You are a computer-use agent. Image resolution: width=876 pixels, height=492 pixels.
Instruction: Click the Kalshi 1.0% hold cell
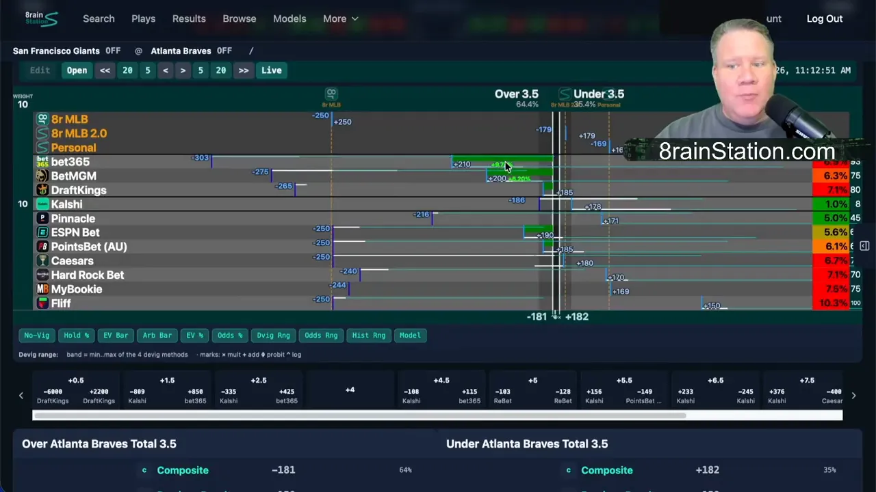pos(831,204)
